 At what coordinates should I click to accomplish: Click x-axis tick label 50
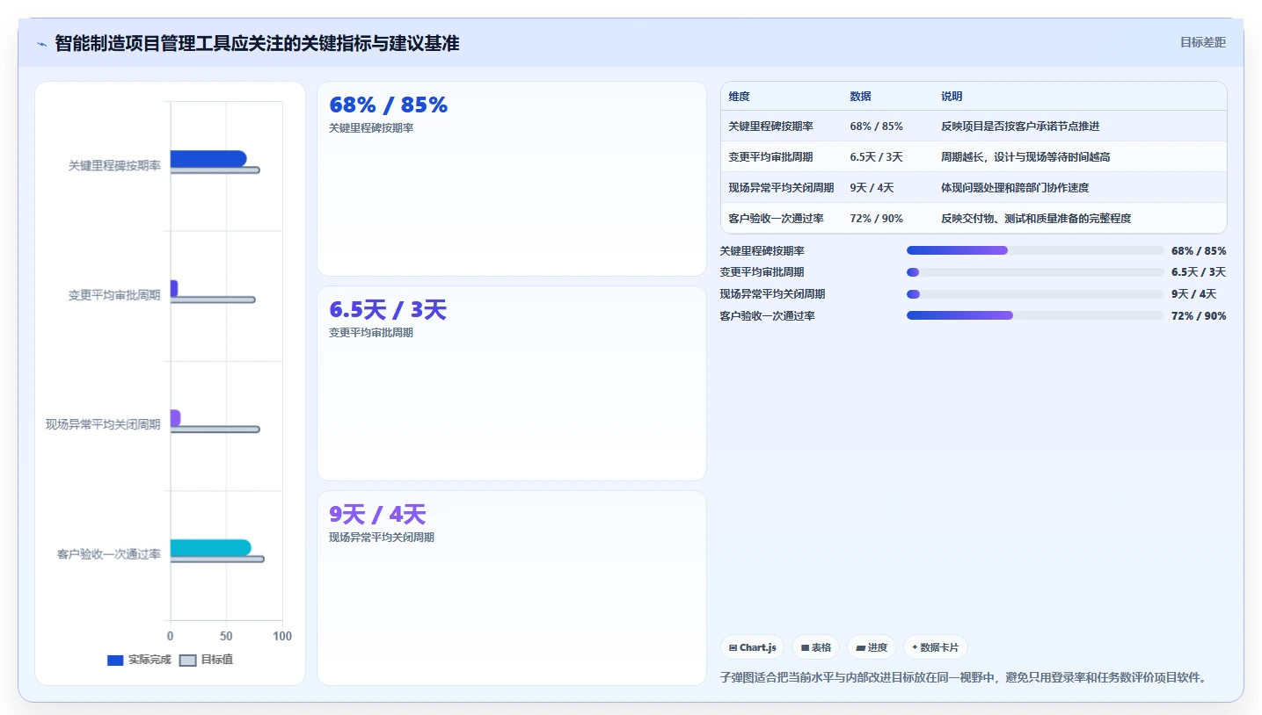[x=226, y=636]
